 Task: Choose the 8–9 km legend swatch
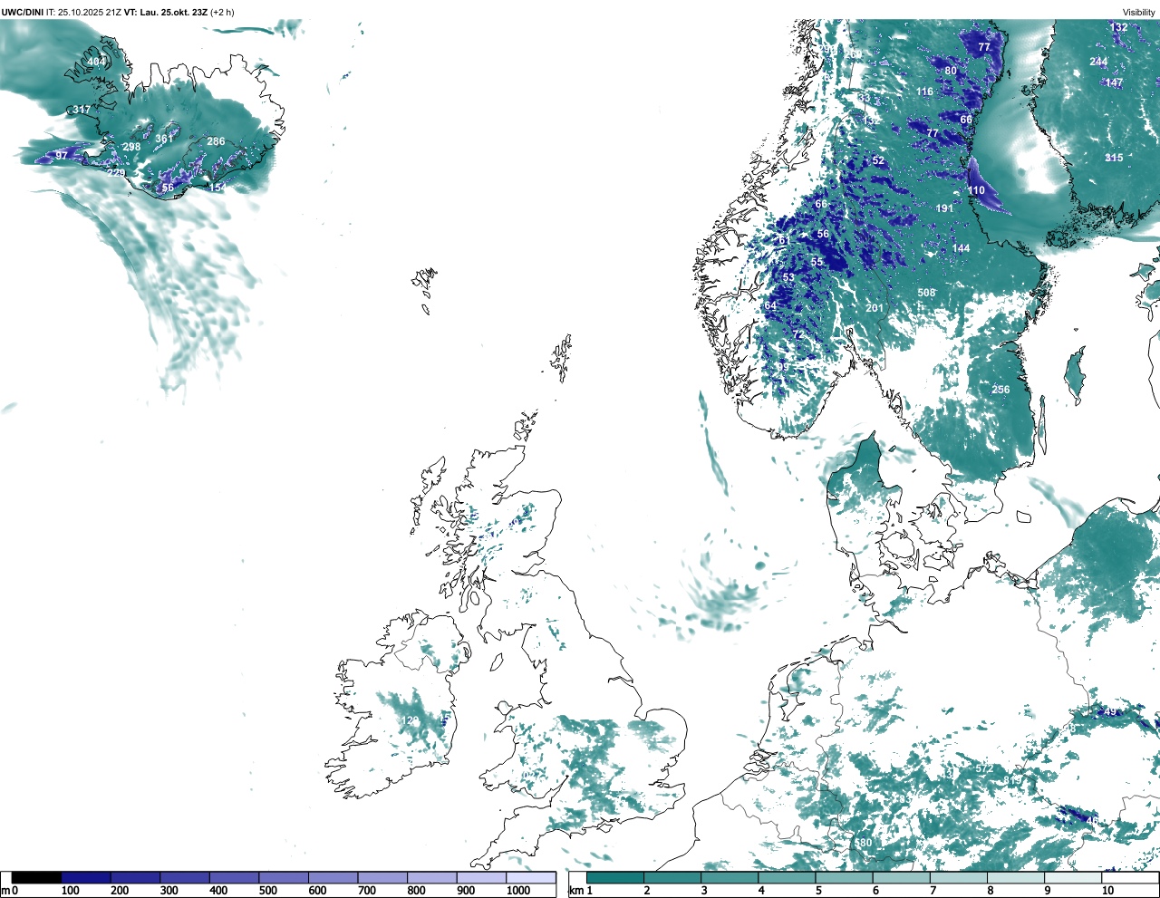point(1017,877)
